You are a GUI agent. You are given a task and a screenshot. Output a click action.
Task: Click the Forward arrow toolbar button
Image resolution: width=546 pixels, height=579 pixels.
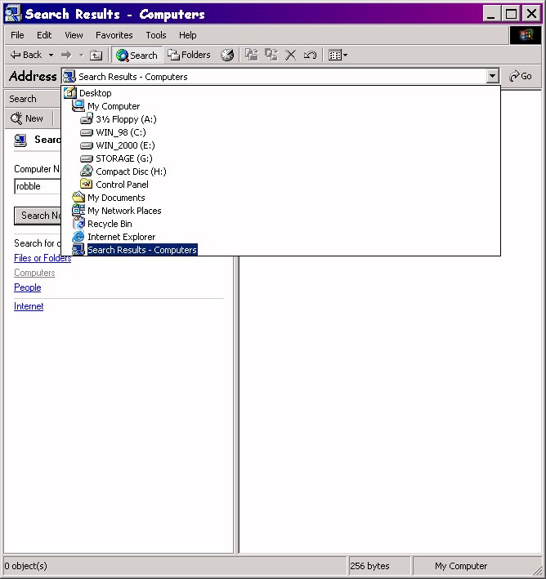coord(66,55)
